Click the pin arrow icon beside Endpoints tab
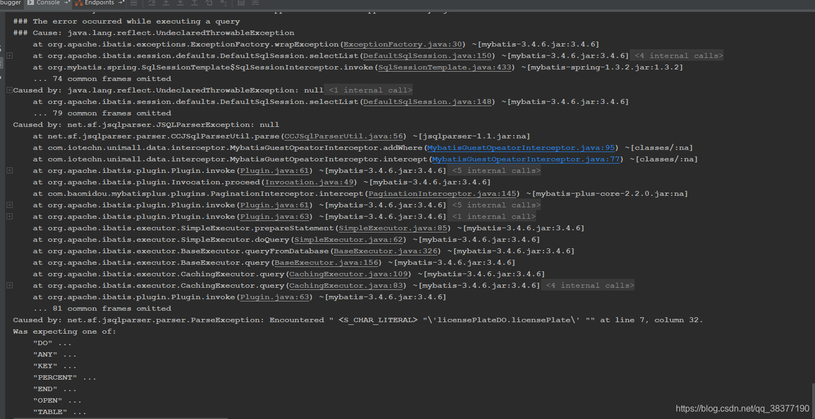Screen dimensions: 815x419 coord(121,3)
